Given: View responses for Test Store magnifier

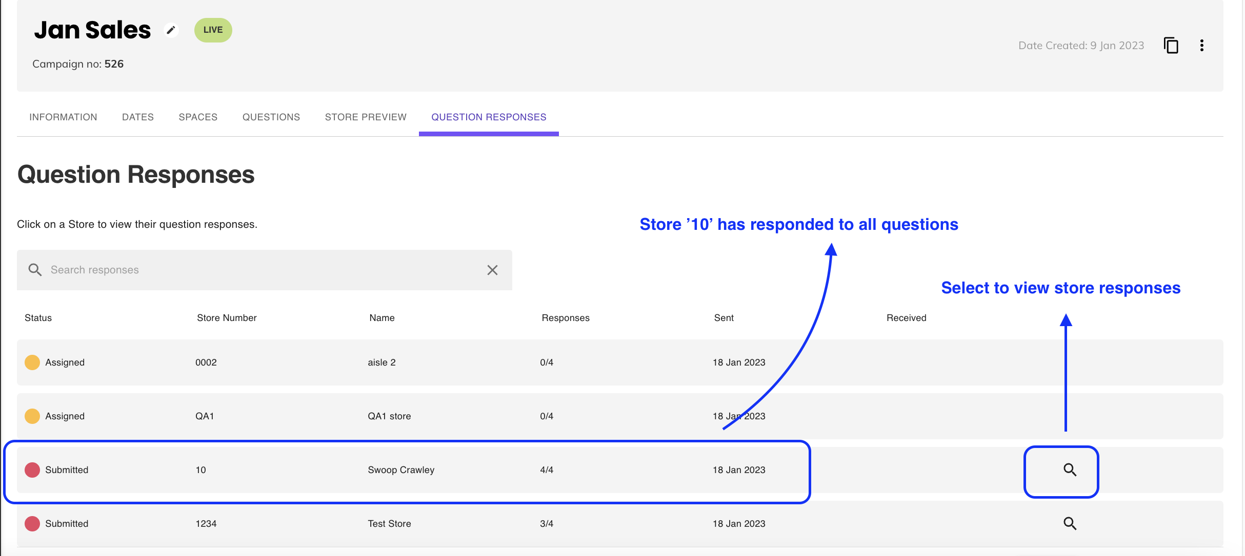Looking at the screenshot, I should (1070, 524).
